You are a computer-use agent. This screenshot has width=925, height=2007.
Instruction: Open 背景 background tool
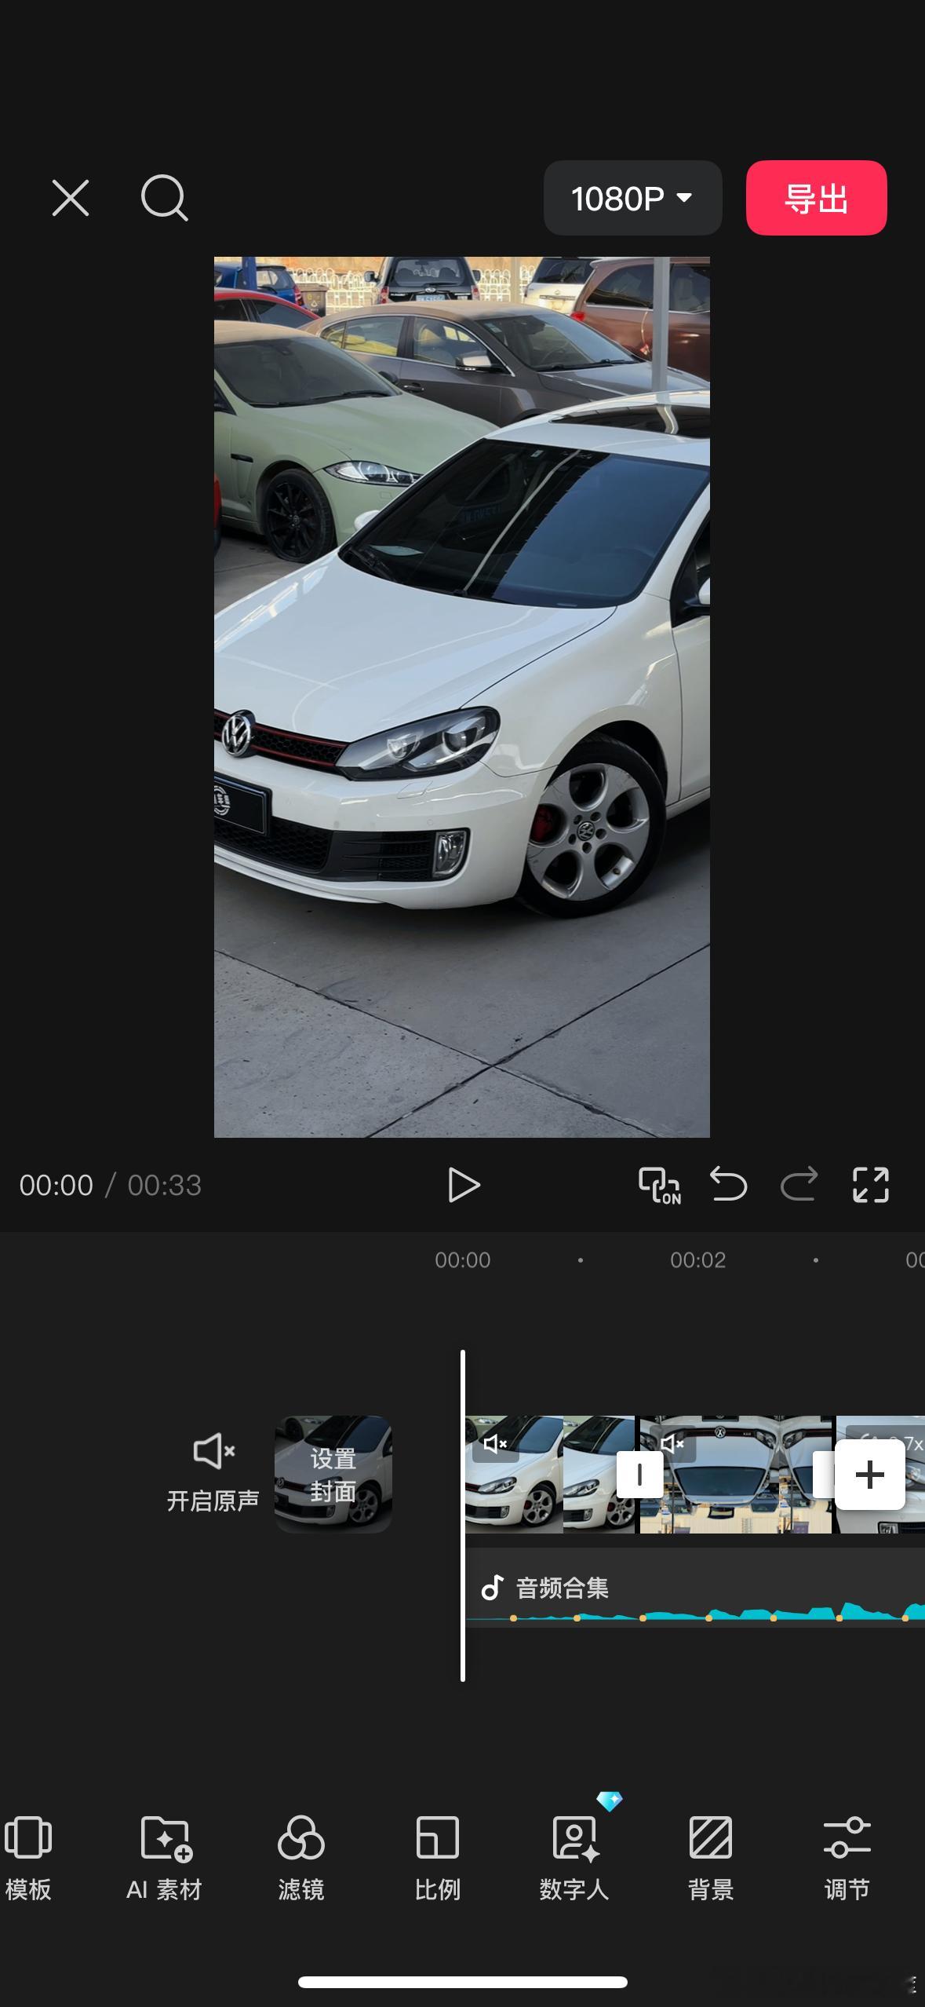[711, 1859]
